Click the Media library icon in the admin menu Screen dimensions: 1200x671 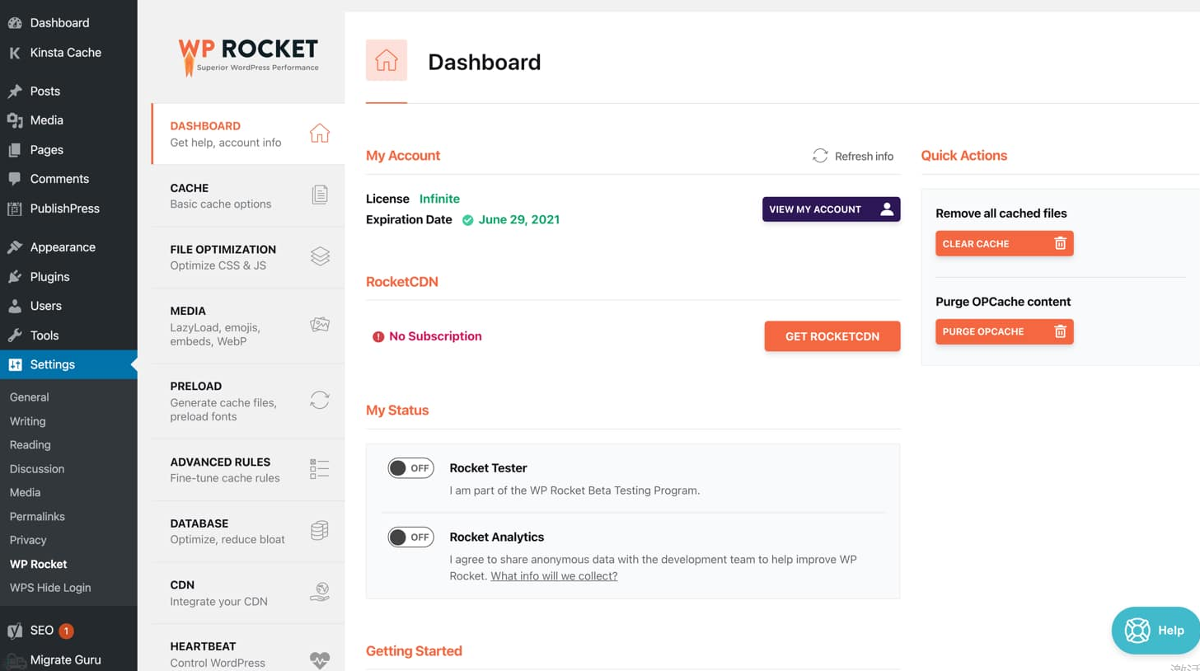click(15, 120)
